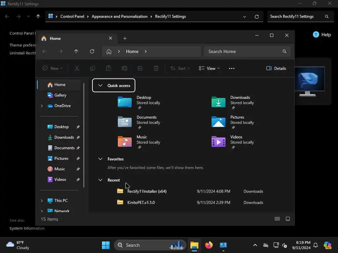The height and width of the screenshot is (253, 338).
Task: Show hidden system tray icons
Action: tap(255, 245)
